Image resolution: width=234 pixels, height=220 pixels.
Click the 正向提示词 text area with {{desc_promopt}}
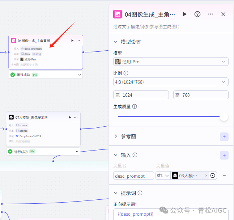click(x=171, y=214)
